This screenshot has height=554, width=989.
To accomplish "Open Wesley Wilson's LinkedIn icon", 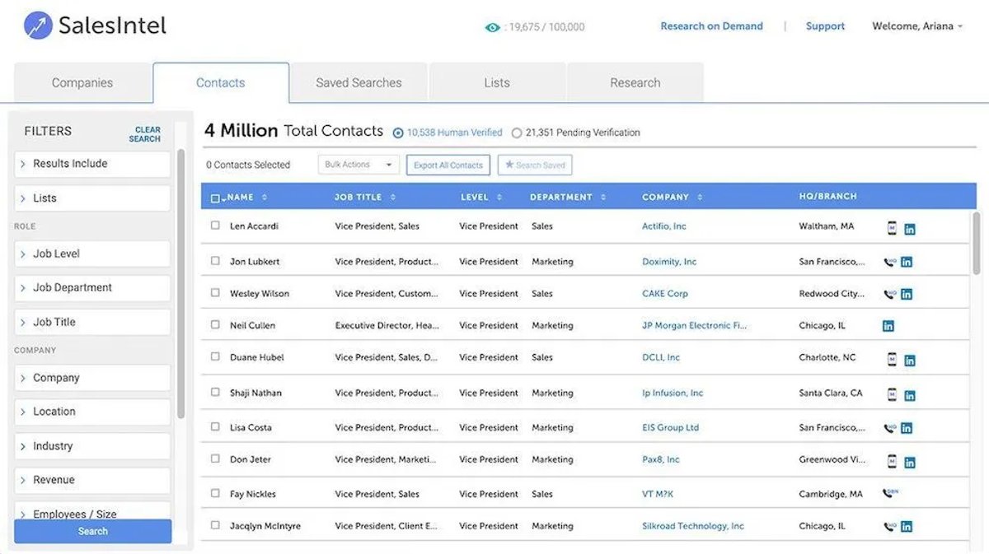I will [x=907, y=294].
